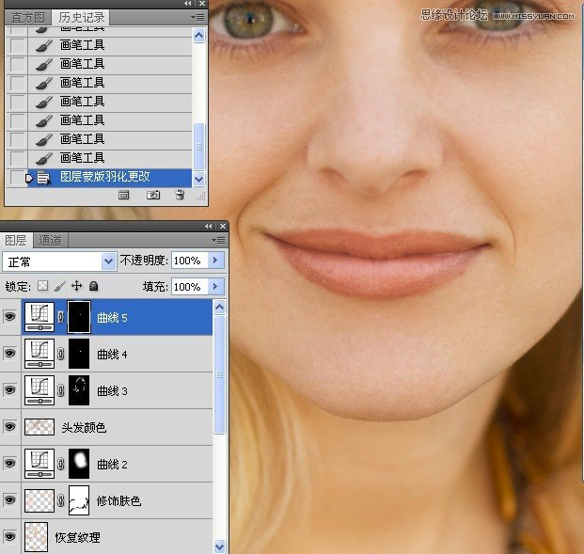Screen dimensions: 584x554
Task: Click 曲线 5 curves adjustment icon
Action: pos(39,317)
